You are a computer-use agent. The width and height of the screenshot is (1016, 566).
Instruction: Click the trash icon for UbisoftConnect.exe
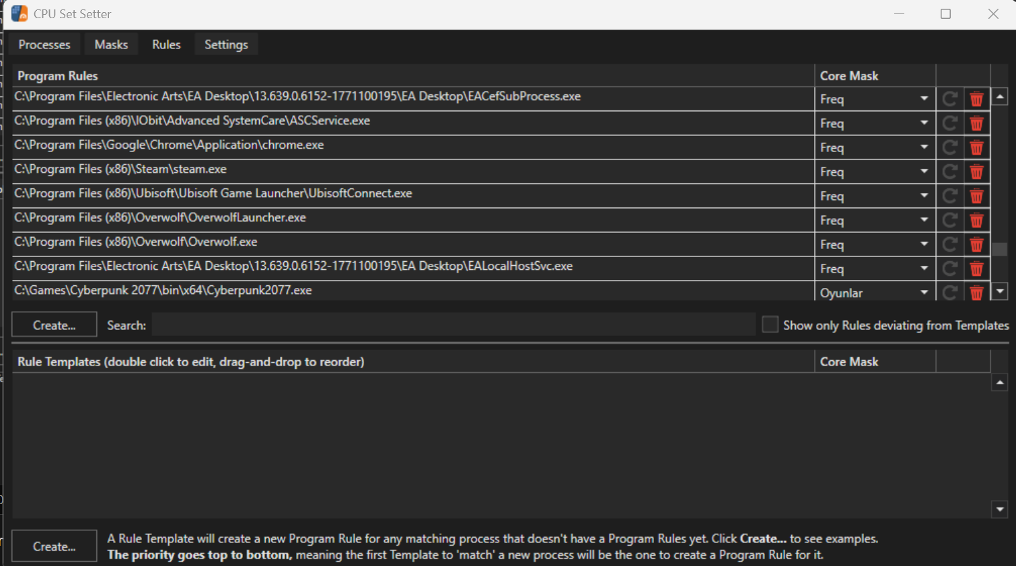click(x=976, y=197)
